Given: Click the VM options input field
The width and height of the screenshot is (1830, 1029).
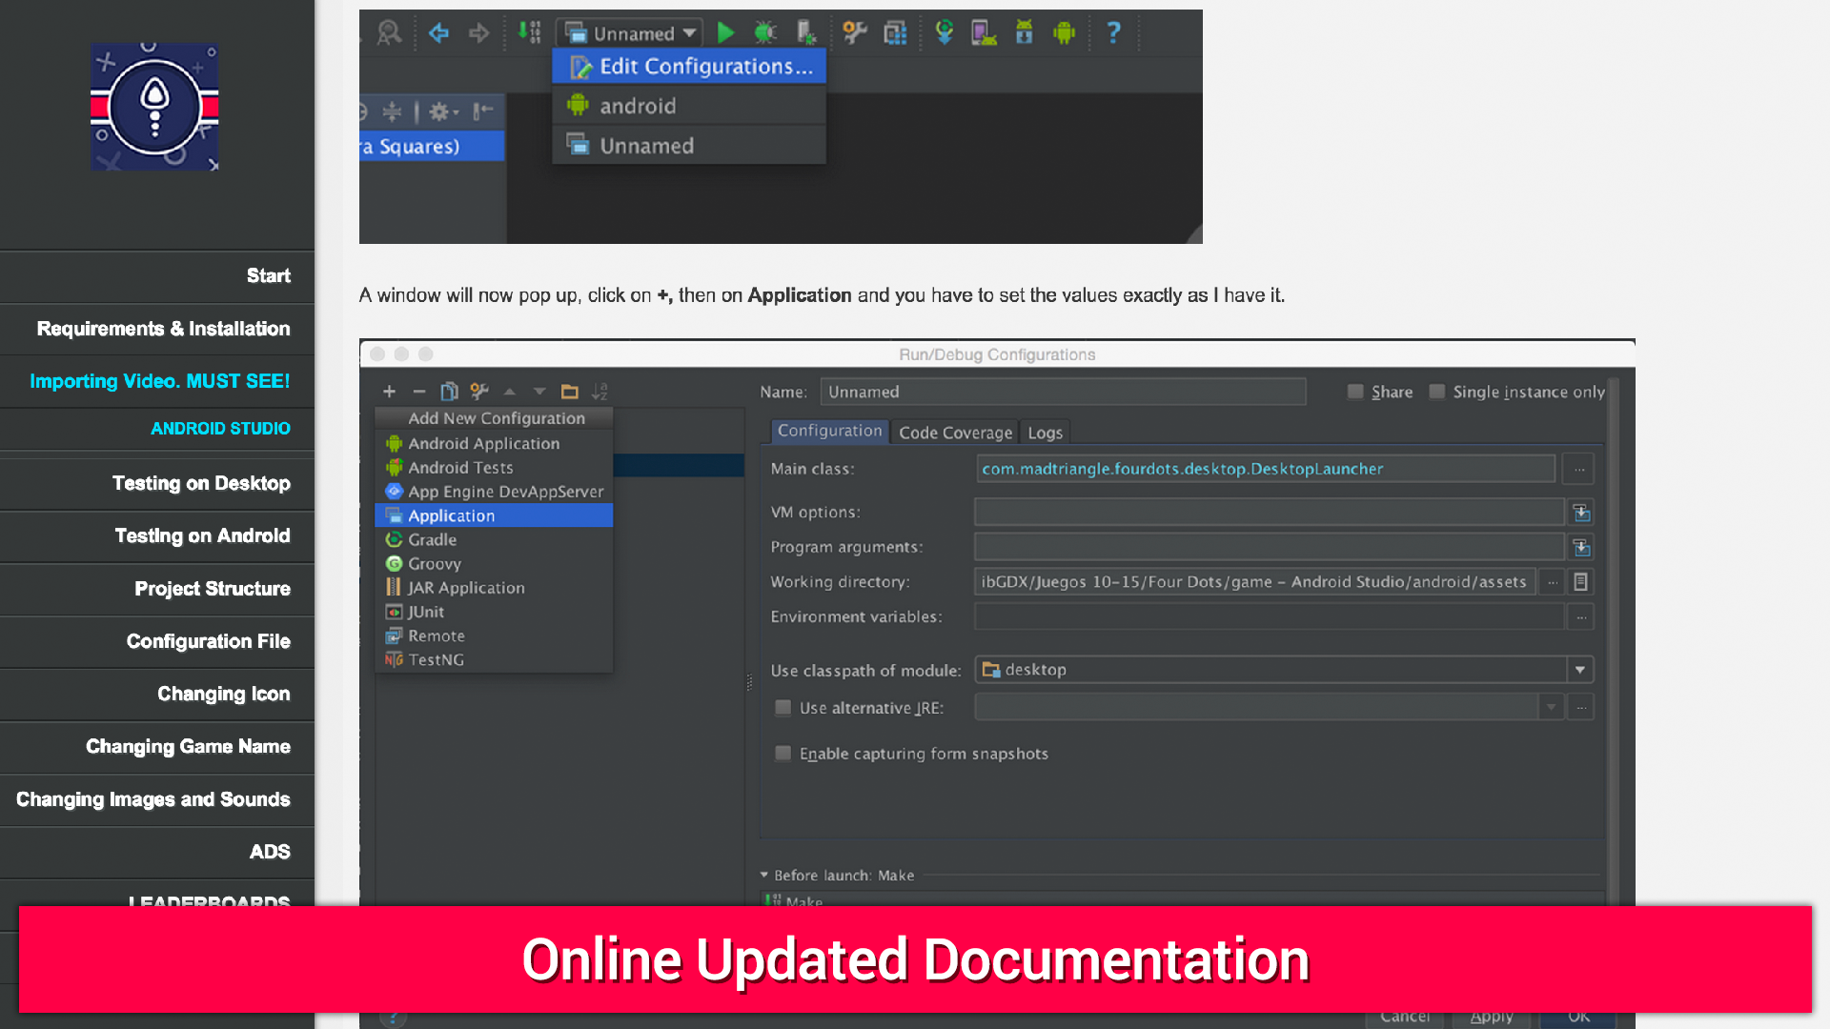Looking at the screenshot, I should [1270, 513].
